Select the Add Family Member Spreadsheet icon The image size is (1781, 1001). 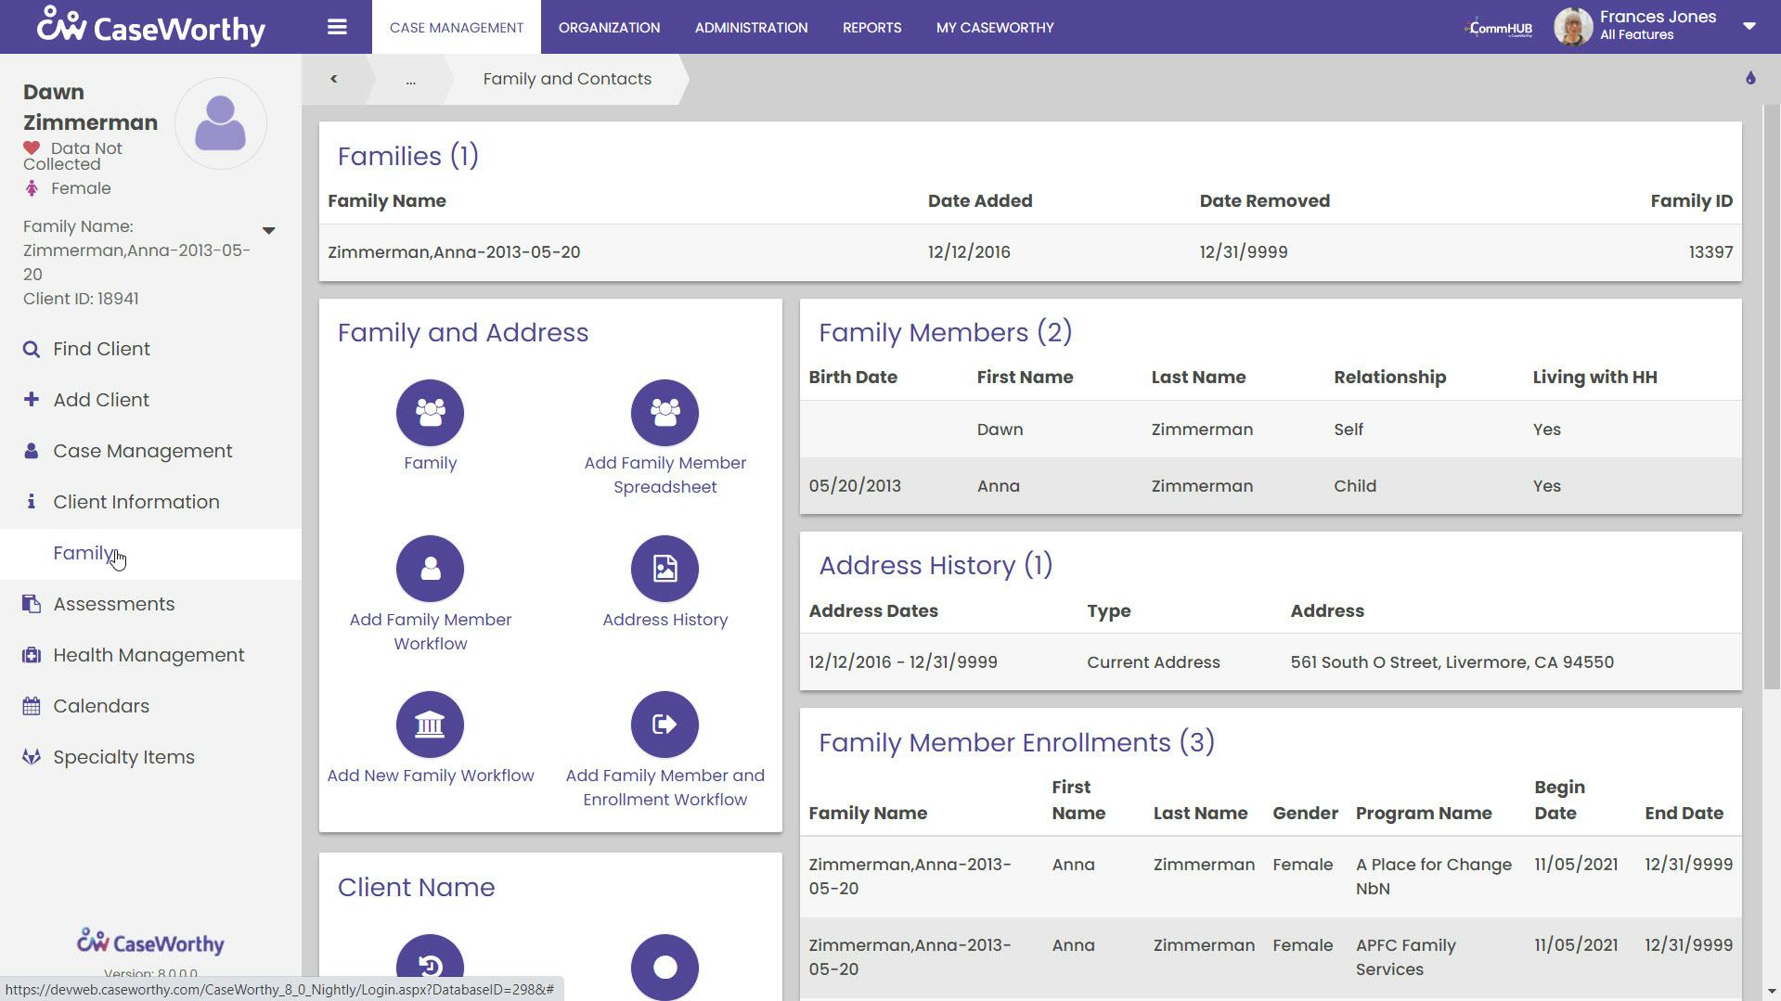click(x=665, y=412)
